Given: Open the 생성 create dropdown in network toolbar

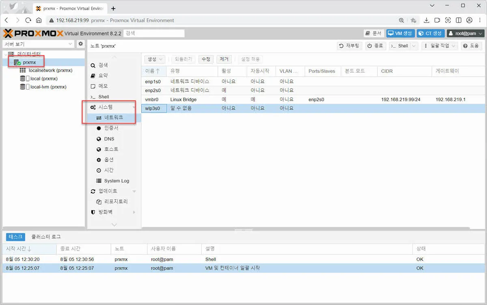Looking at the screenshot, I should point(155,59).
